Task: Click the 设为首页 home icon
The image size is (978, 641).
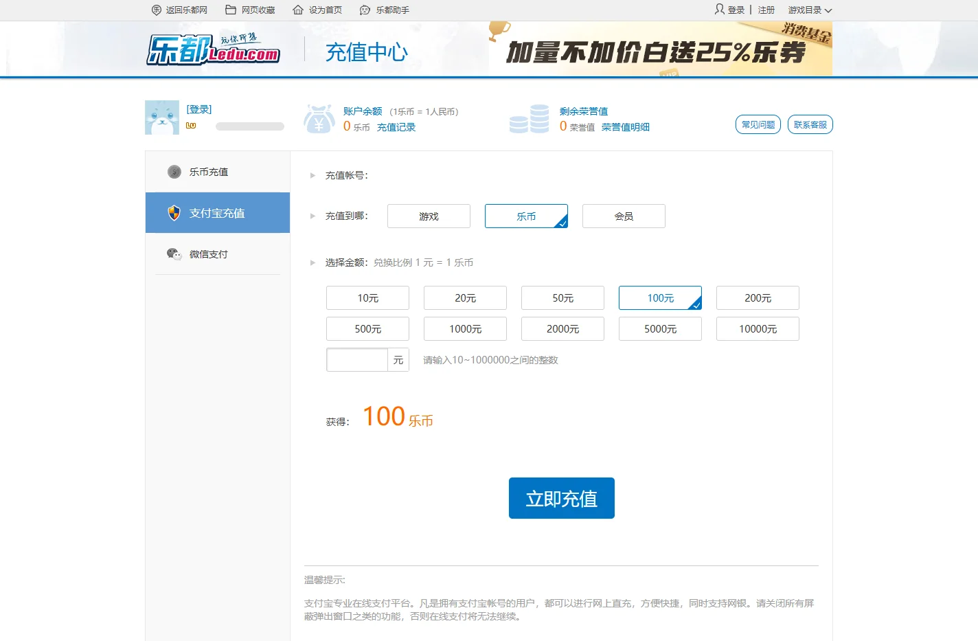Action: click(x=298, y=10)
